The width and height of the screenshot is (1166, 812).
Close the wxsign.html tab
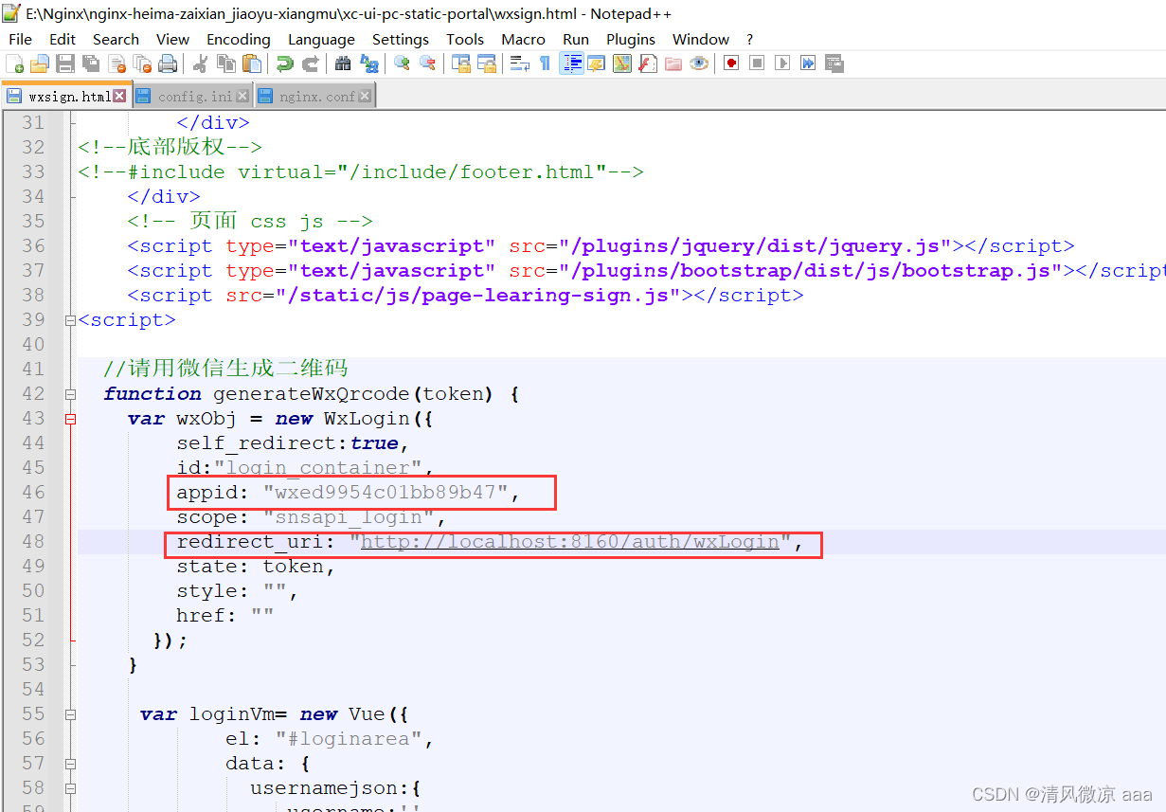click(119, 96)
